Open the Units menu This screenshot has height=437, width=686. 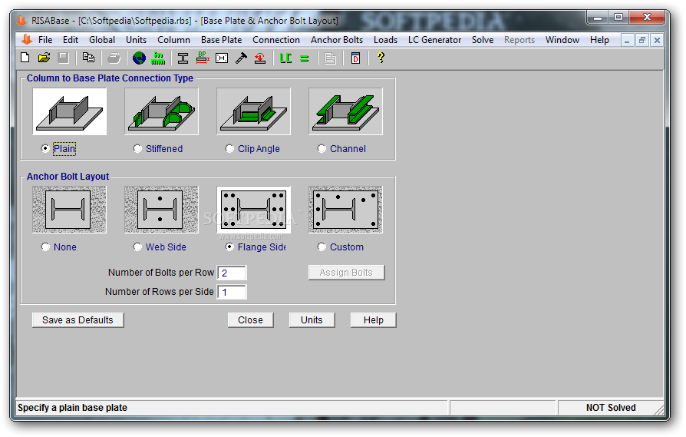pyautogui.click(x=136, y=40)
